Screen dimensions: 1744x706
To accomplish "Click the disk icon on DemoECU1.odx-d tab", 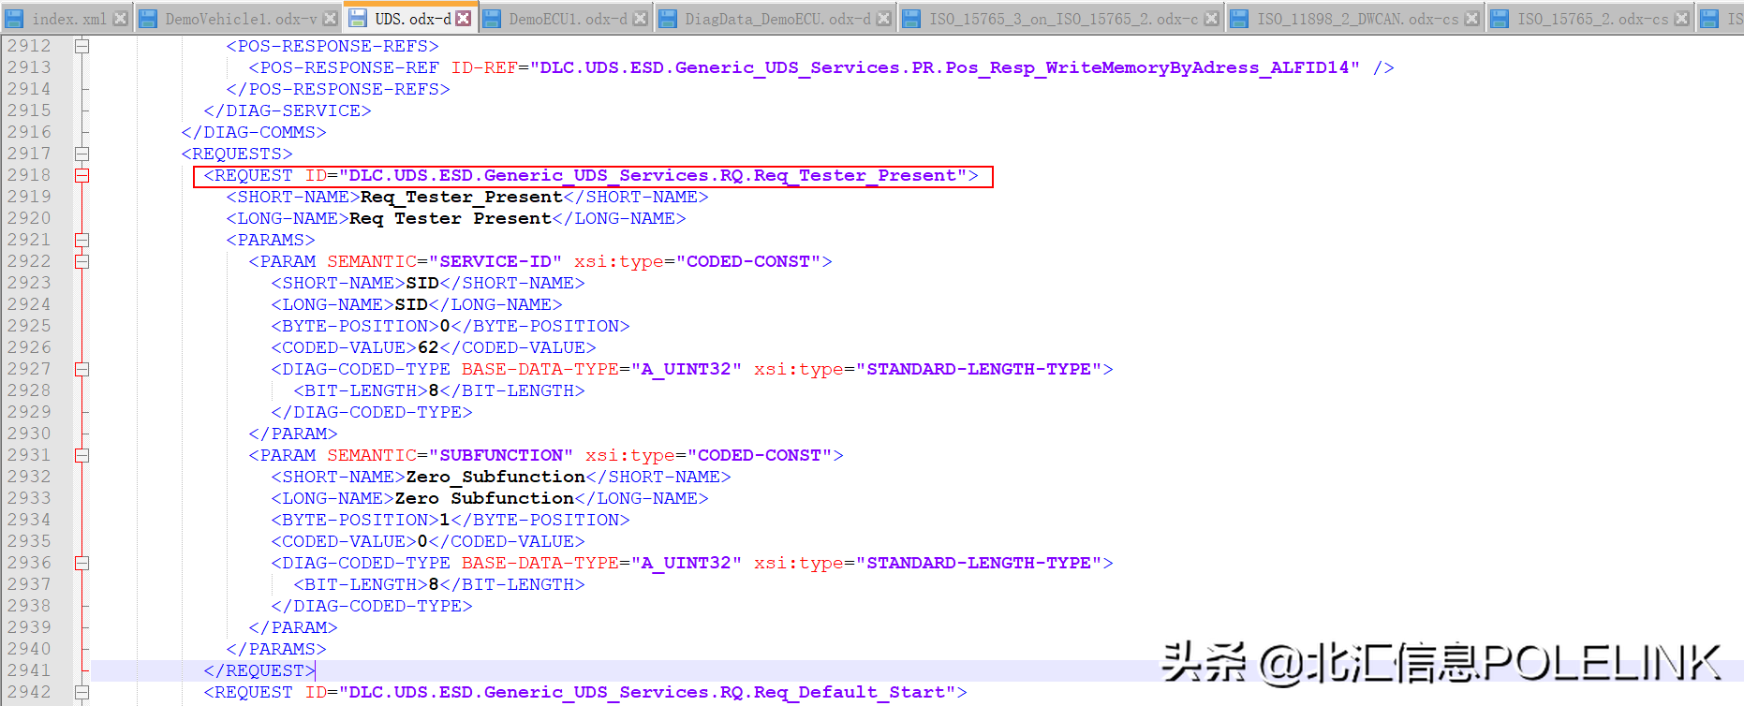I will [492, 19].
